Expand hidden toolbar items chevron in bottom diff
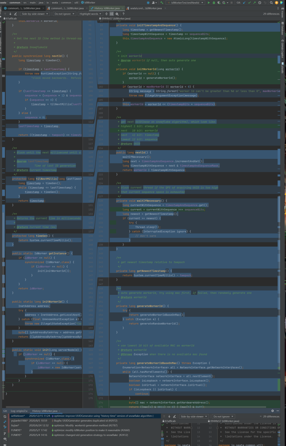This screenshot has height=446, width=286. (x=261, y=416)
